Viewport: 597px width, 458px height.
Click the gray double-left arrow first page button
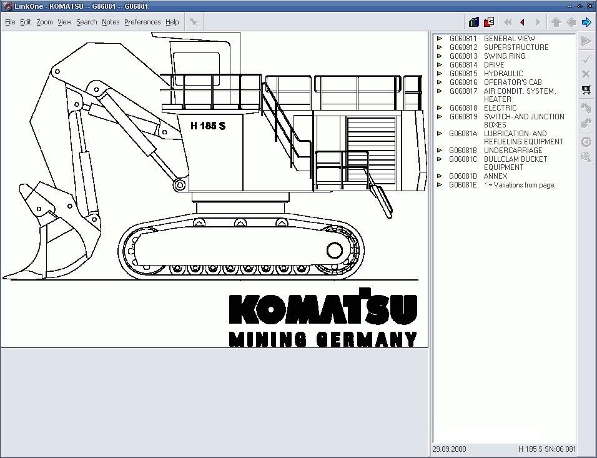point(508,22)
